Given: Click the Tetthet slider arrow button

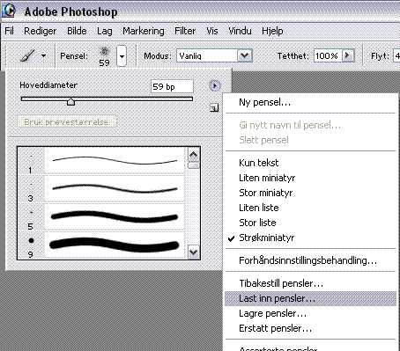Looking at the screenshot, I should click(x=348, y=55).
